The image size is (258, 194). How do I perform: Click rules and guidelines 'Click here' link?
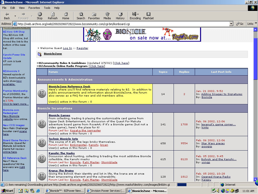pos(121,63)
